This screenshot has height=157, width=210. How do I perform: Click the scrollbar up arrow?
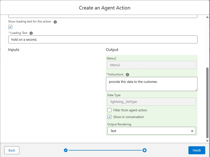(207, 17)
